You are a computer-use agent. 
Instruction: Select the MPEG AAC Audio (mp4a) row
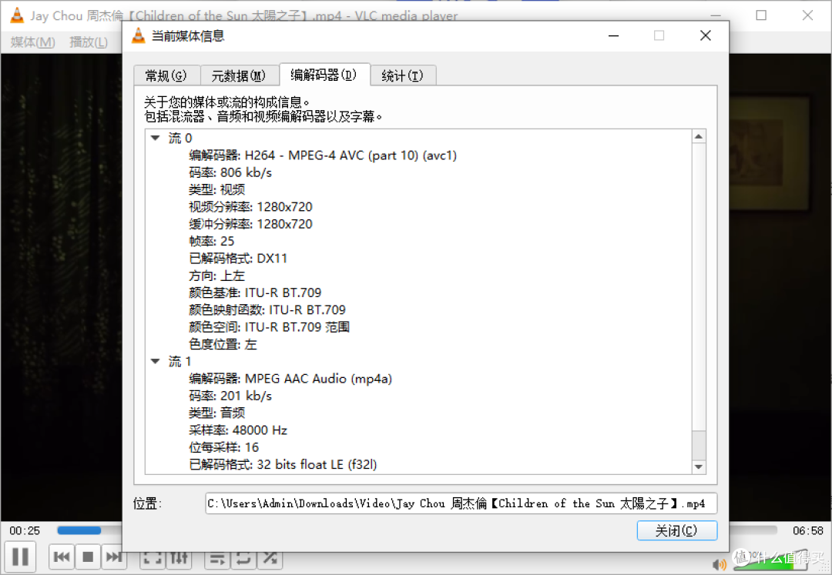tap(290, 379)
